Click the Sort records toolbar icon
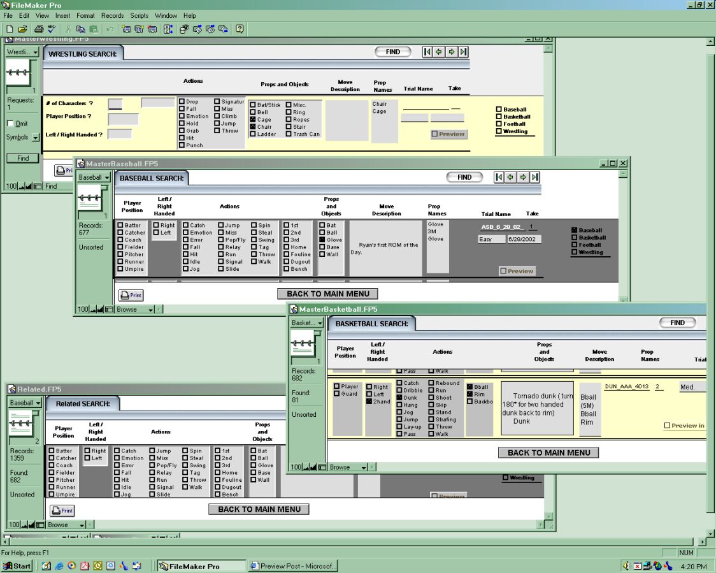716x573 pixels. 168,29
